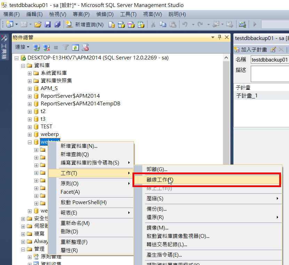Choose 鏡像(M)... from the submenu
289x265 pixels.
208,228
